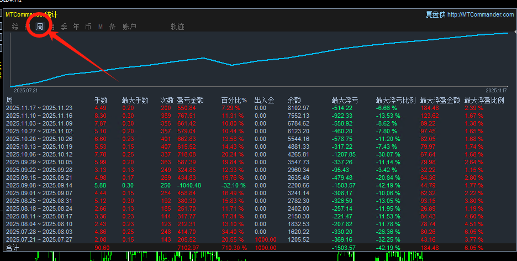This screenshot has height=261, width=517.
Task: Switch to the 综 summary tab
Action: point(15,27)
